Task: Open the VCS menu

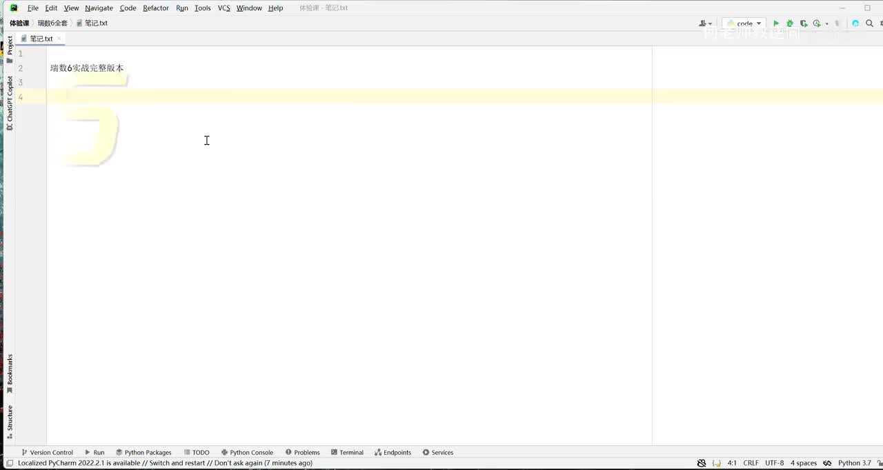Action: tap(224, 8)
